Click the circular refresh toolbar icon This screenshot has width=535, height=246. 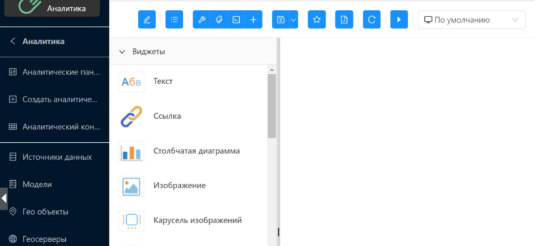tap(371, 20)
